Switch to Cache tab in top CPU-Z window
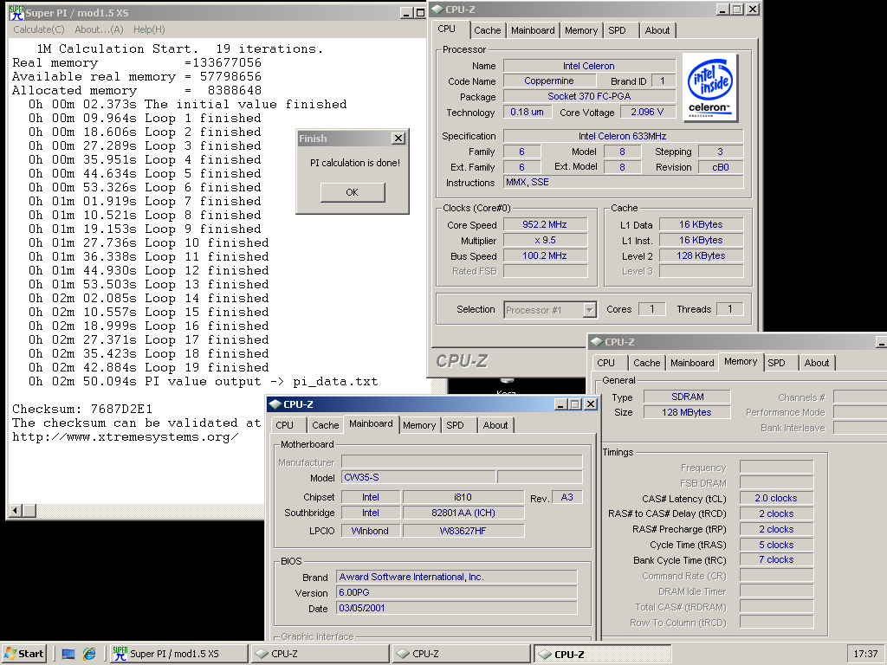The width and height of the screenshot is (887, 665). (x=487, y=30)
